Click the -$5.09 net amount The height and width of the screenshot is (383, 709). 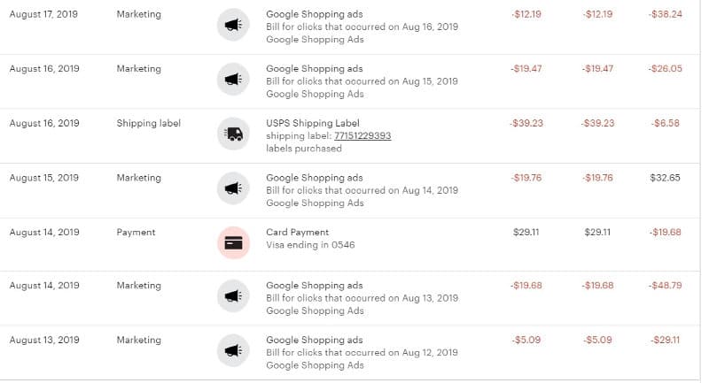(597, 341)
